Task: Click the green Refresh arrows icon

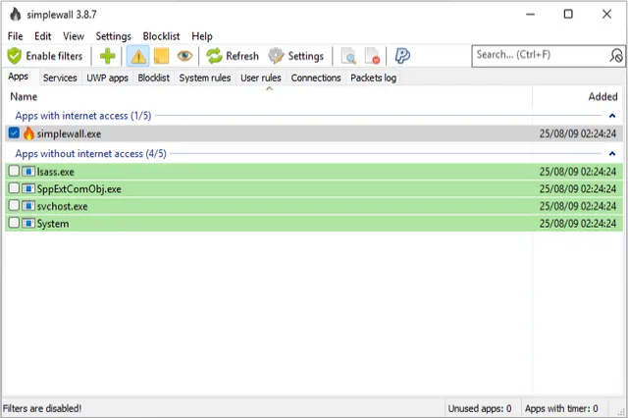Action: (x=214, y=56)
